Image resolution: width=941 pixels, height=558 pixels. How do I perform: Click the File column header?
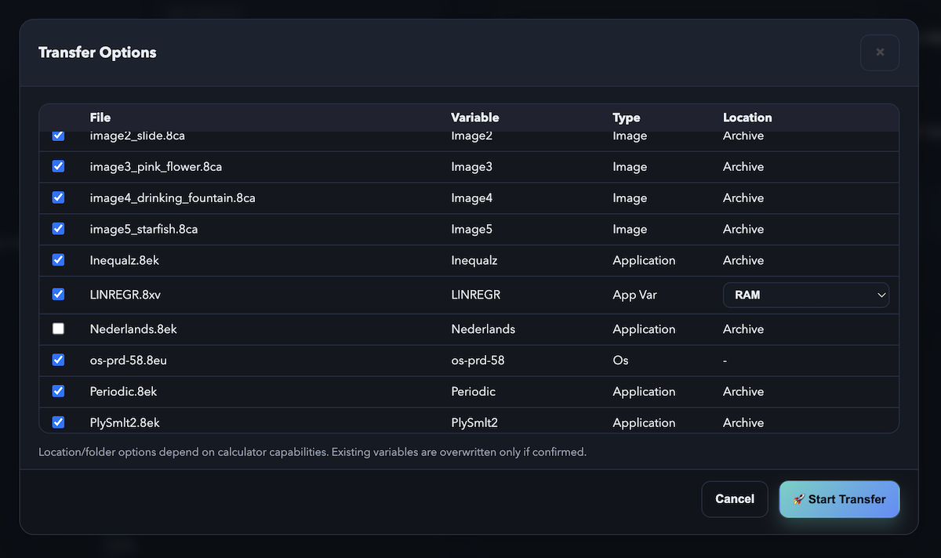click(x=100, y=118)
